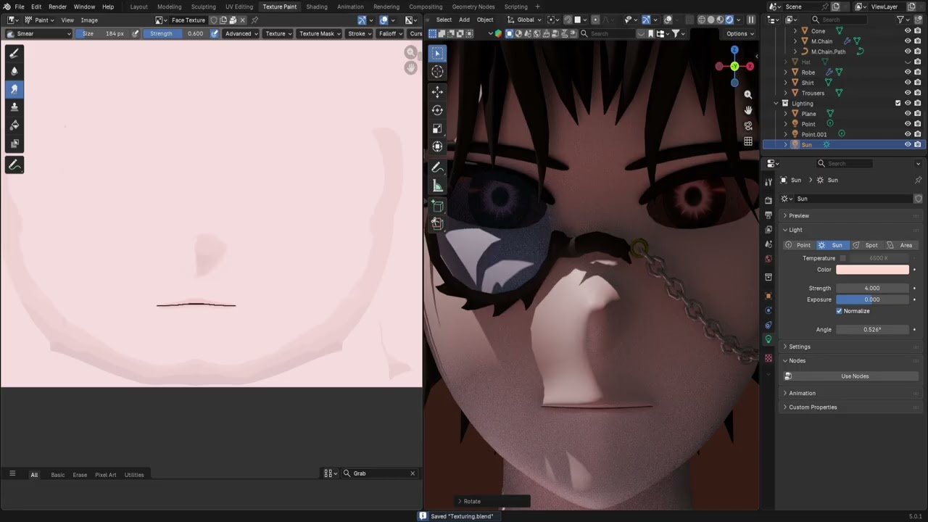Viewport: 928px width, 522px height.
Task: Pin the Face Texture image
Action: point(254,20)
